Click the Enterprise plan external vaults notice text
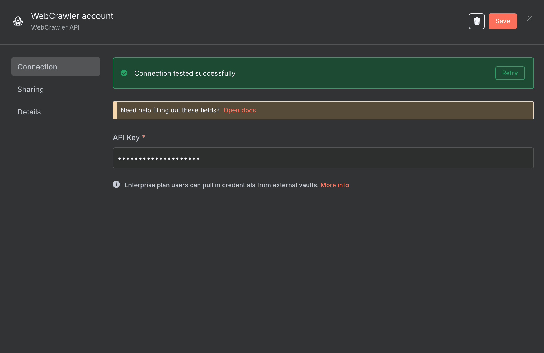This screenshot has width=544, height=353. 221,185
